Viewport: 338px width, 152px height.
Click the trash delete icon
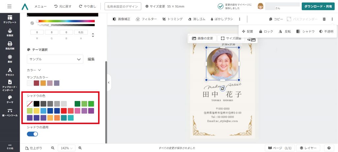(324, 19)
